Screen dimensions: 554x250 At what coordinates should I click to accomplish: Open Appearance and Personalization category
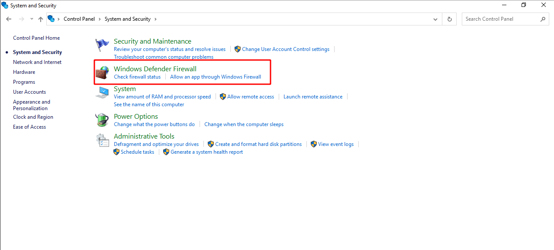(x=32, y=105)
